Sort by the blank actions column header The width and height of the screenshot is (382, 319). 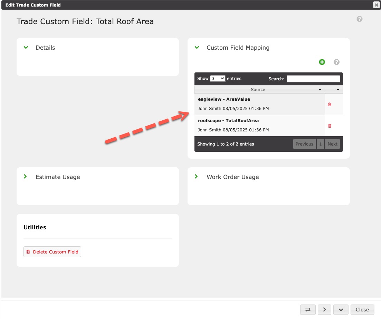click(x=334, y=90)
